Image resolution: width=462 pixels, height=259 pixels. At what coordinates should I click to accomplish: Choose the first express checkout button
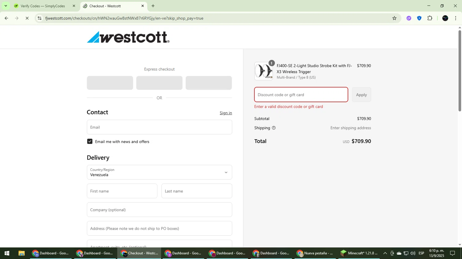[110, 83]
